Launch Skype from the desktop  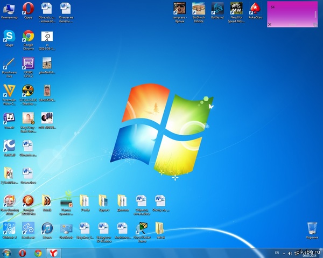click(x=9, y=37)
